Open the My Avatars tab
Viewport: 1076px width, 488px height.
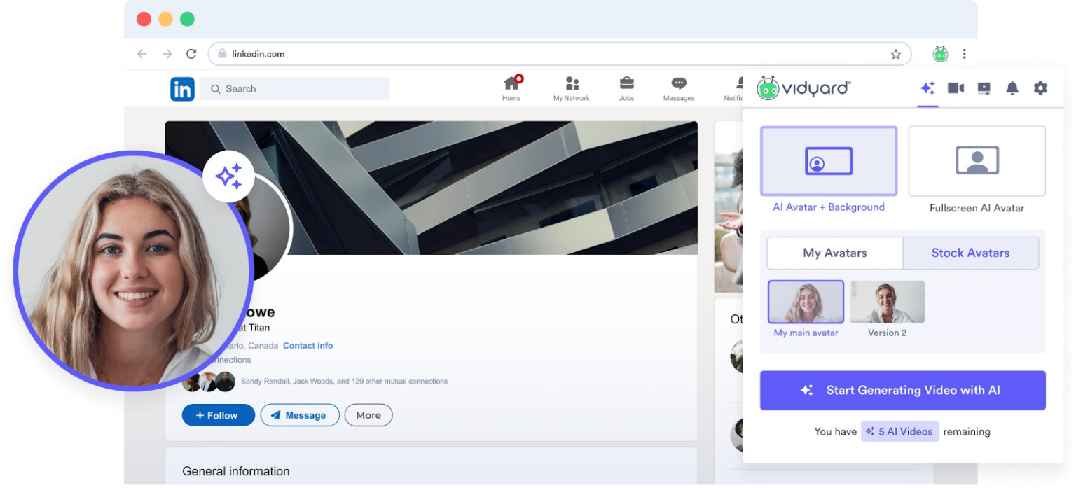click(x=834, y=253)
